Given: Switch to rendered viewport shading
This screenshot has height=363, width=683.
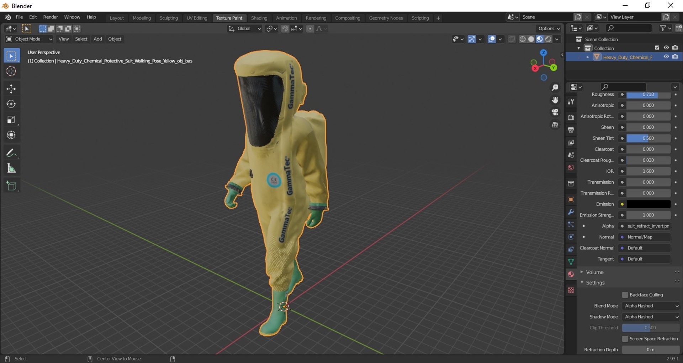Looking at the screenshot, I should click(x=548, y=39).
